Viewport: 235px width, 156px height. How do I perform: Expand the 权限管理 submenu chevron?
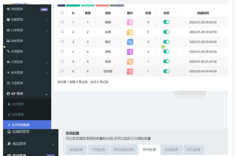pos(46,20)
